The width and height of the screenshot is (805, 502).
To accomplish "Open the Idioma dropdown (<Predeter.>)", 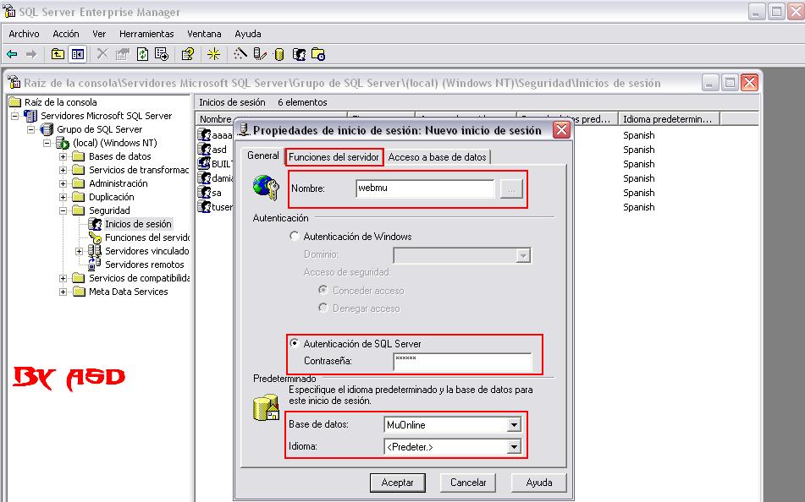I will click(x=514, y=446).
